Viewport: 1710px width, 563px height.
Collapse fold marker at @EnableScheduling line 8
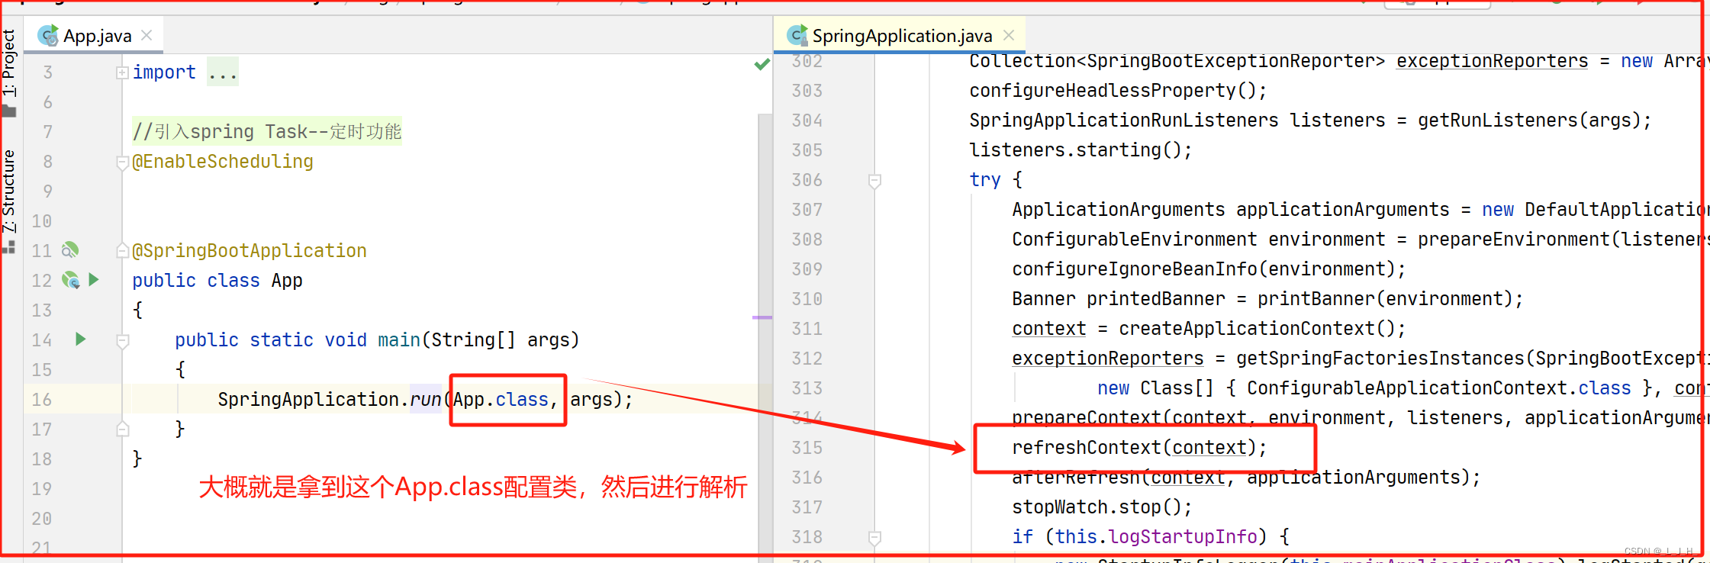122,162
